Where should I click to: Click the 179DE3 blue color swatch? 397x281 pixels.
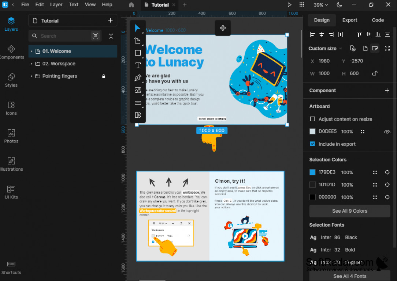[312, 172]
